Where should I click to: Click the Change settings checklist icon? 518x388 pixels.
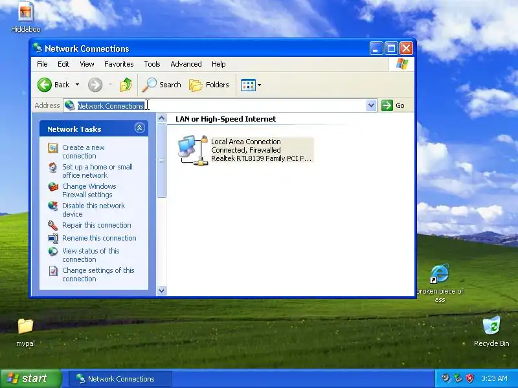[53, 271]
